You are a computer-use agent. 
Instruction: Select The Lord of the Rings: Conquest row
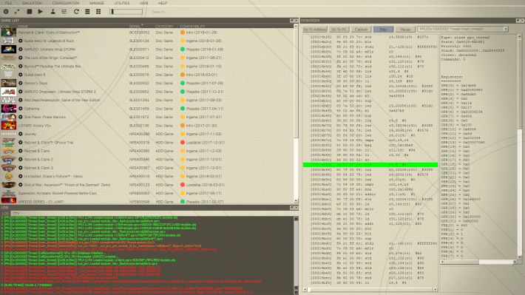(x=146, y=58)
